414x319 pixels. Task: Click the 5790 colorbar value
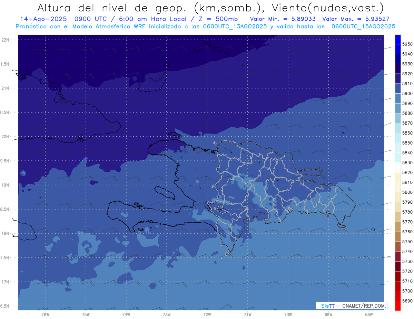[407, 202]
